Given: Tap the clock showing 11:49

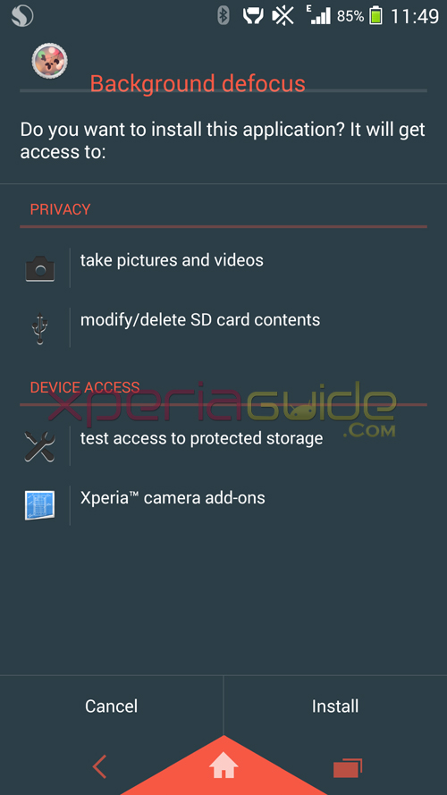Looking at the screenshot, I should pos(415,16).
